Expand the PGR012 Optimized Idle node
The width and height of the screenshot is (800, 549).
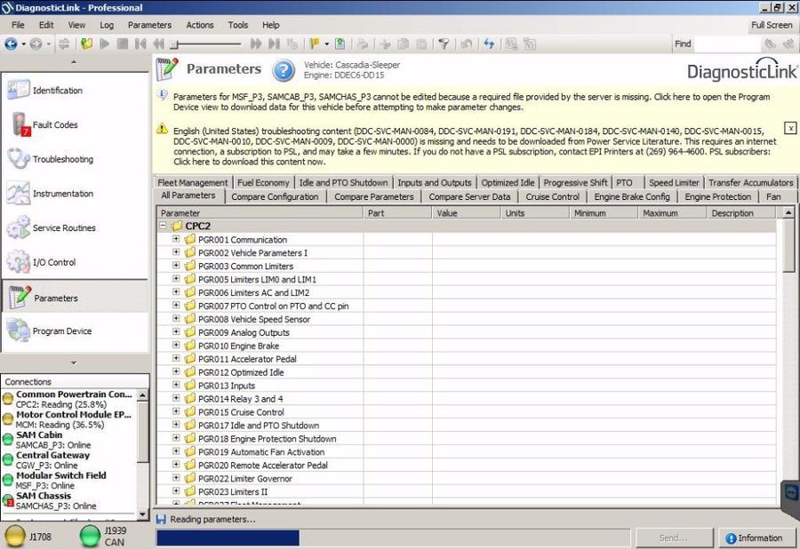(176, 371)
